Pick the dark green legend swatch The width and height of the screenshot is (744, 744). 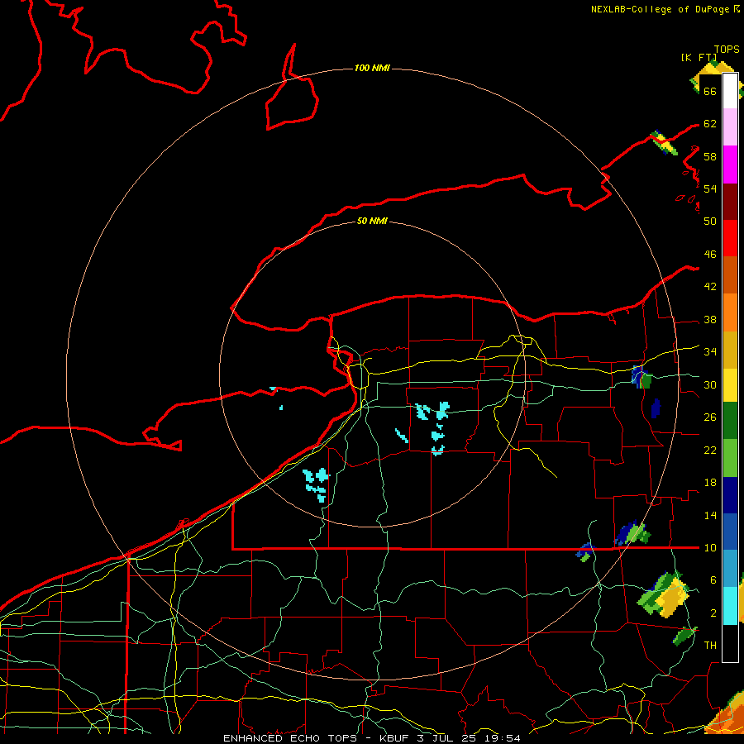click(730, 421)
